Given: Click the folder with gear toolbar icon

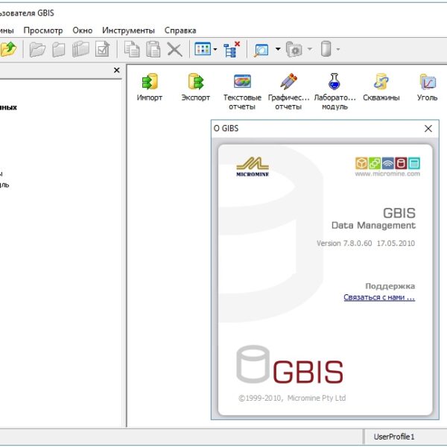Looking at the screenshot, I should tap(294, 49).
